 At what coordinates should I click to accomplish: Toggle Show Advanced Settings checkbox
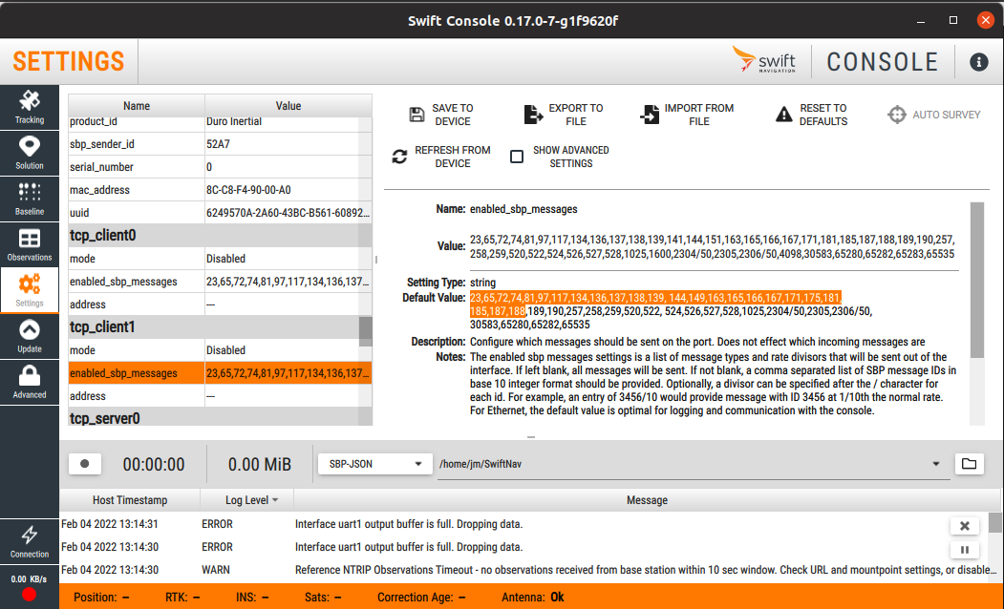pyautogui.click(x=517, y=157)
